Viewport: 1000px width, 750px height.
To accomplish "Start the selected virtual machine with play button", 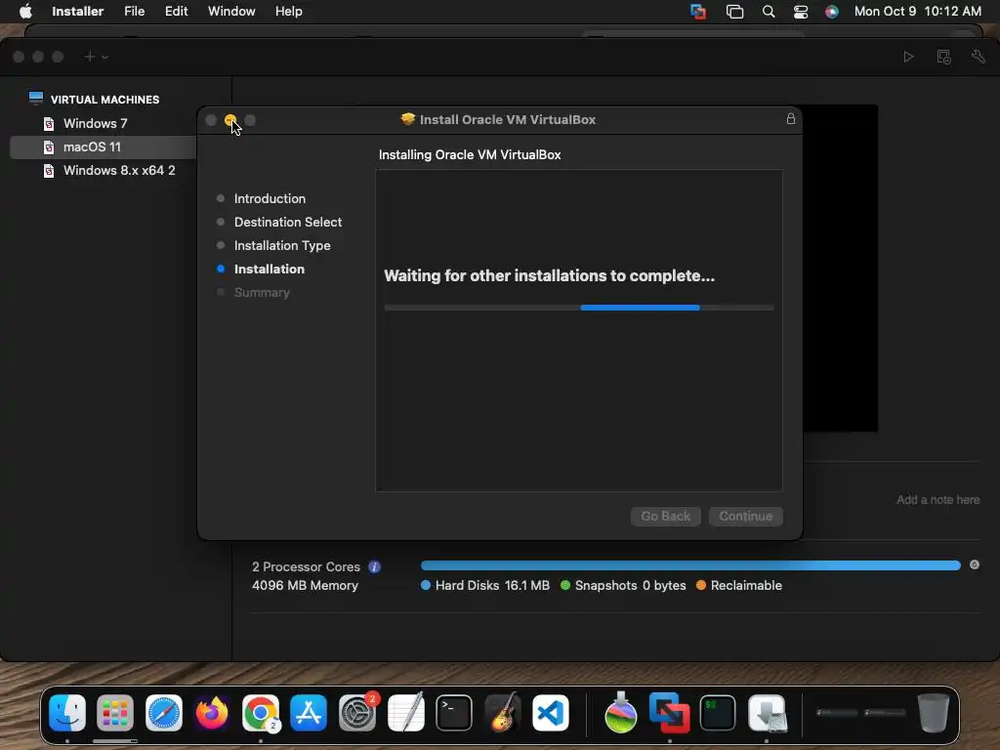I will click(908, 57).
